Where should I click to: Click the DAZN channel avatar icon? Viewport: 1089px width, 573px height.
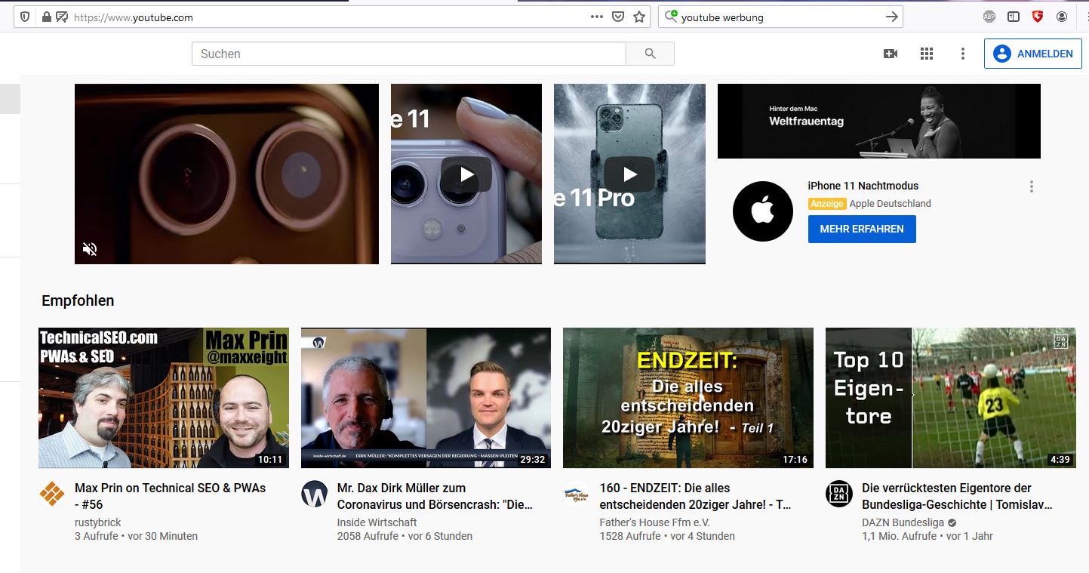(x=839, y=494)
